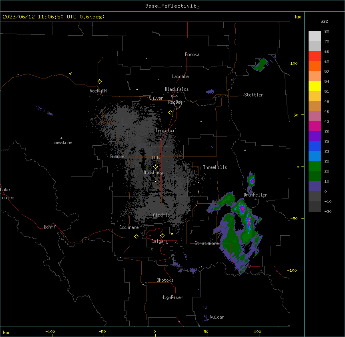
Task: Click the asterisk marker east of Innisfail
Action: point(201,121)
